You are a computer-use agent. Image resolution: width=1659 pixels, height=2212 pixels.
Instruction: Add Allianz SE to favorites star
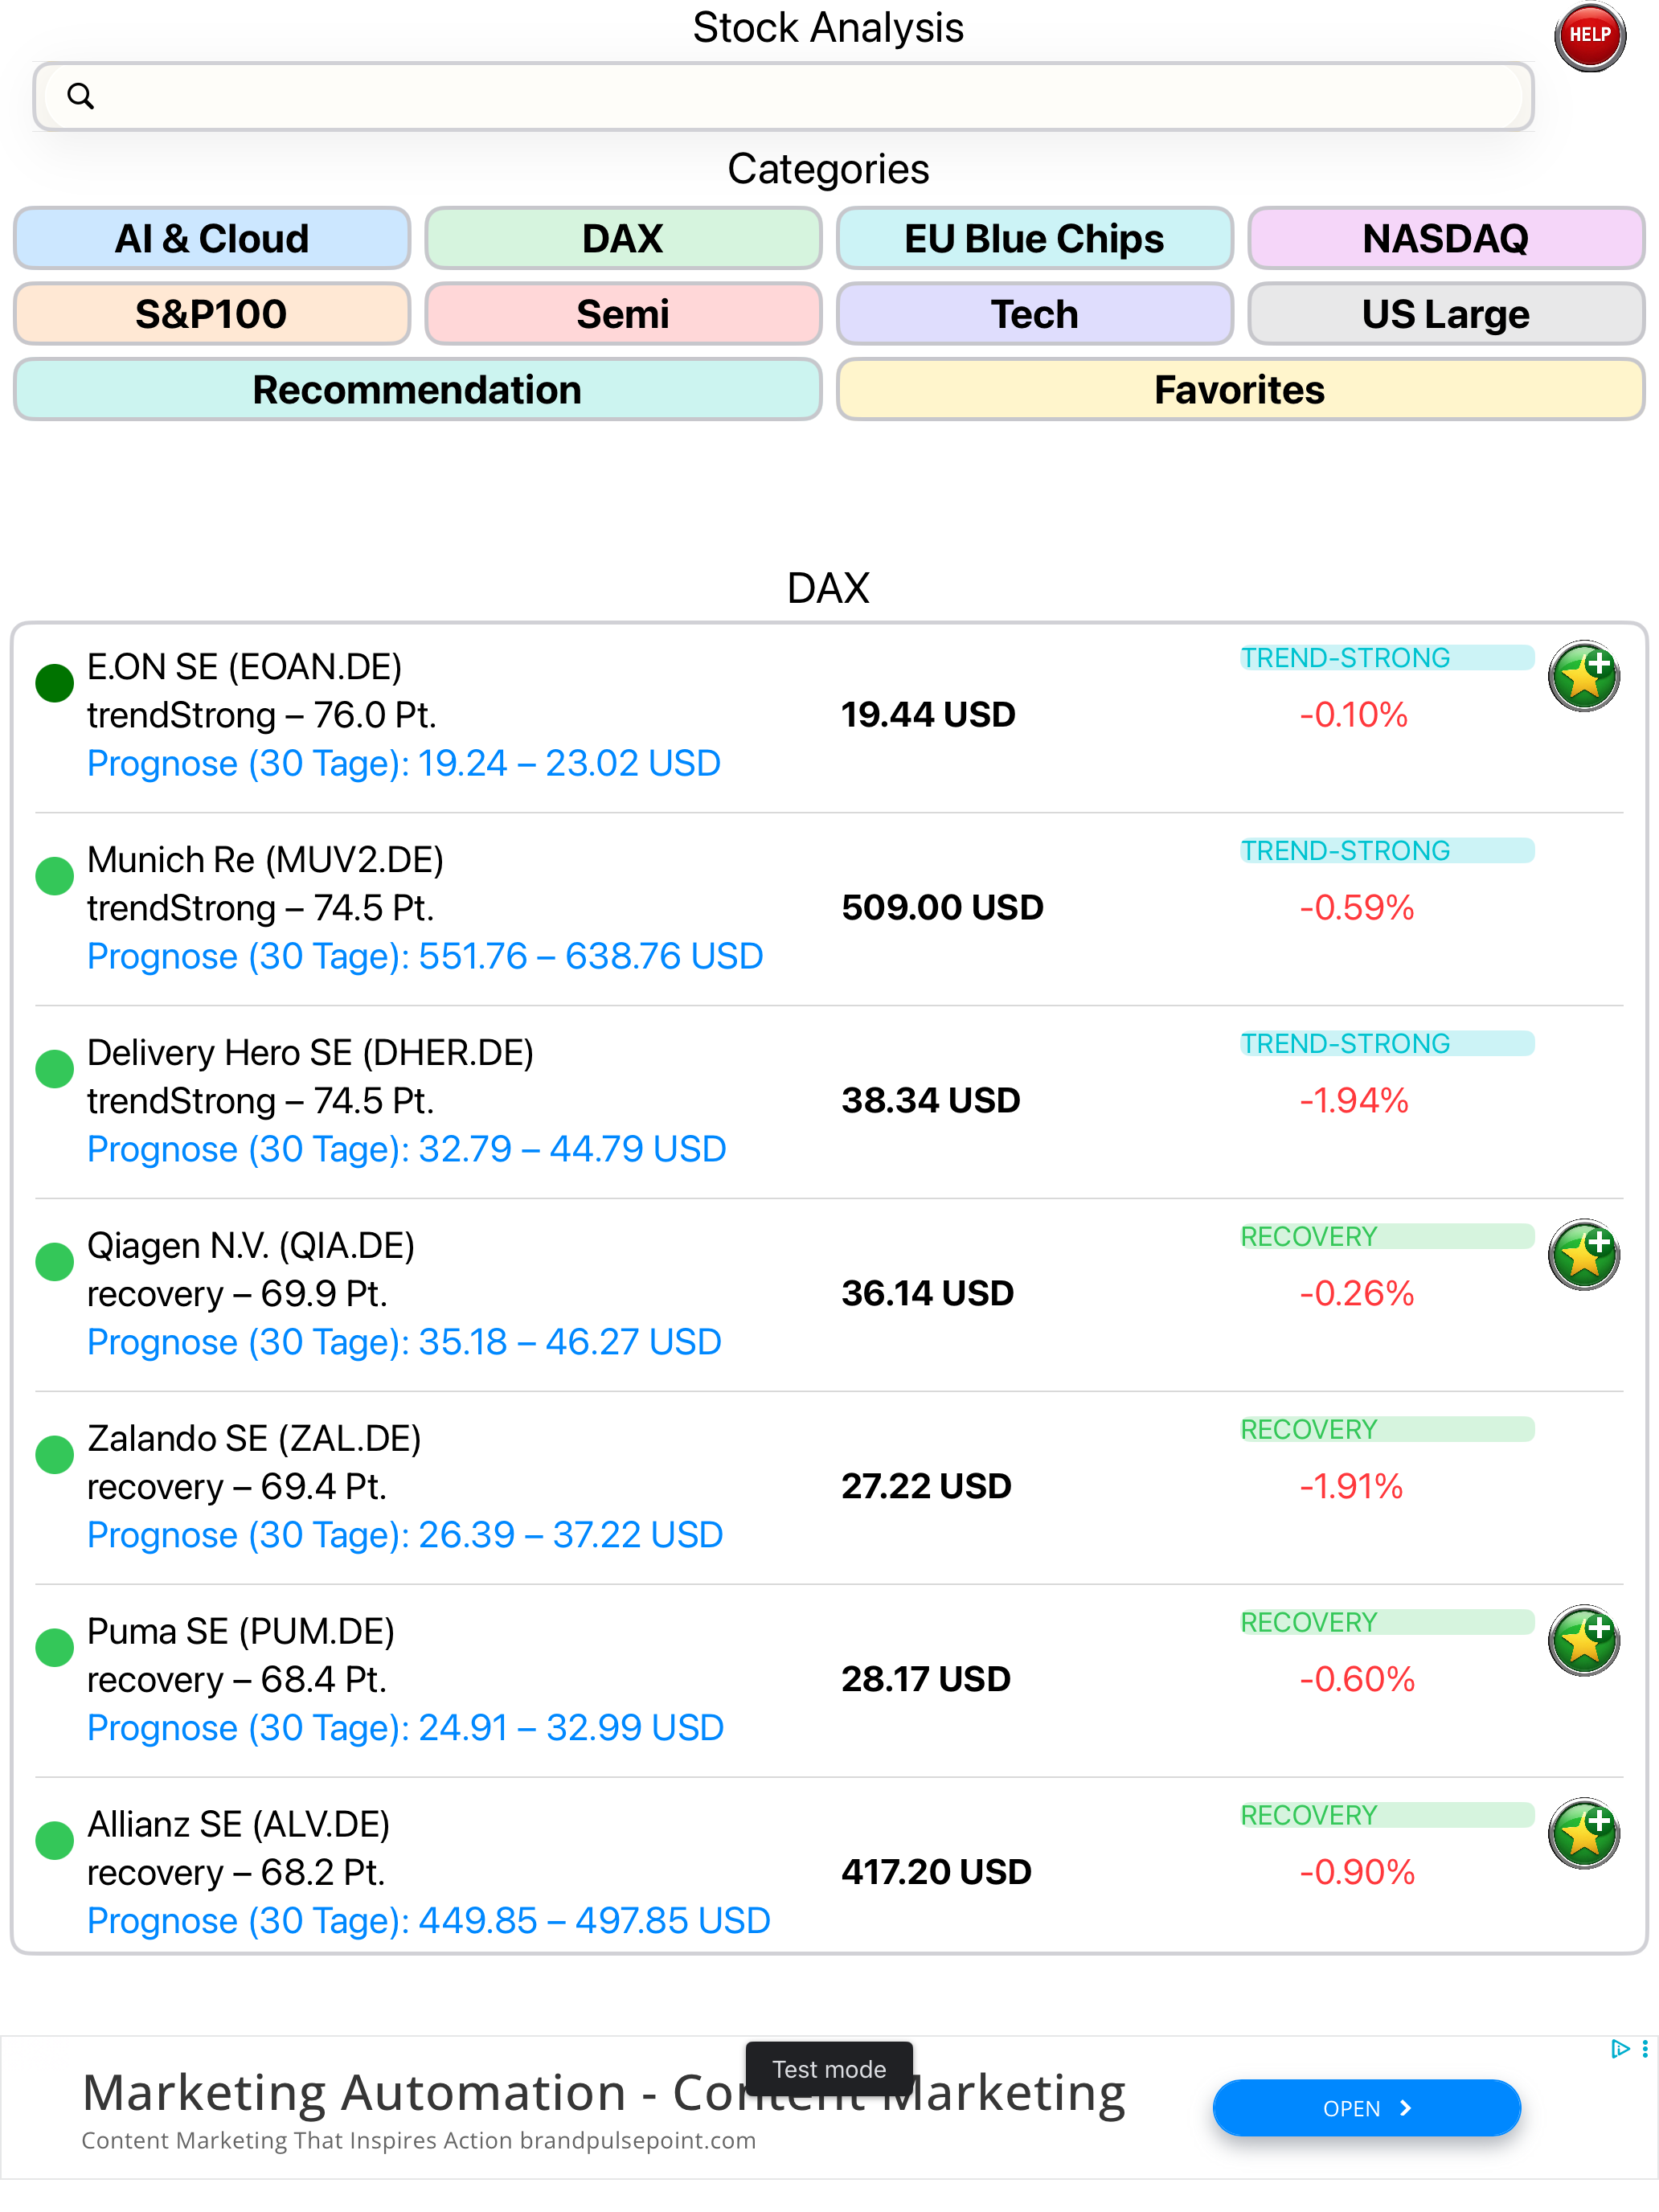[1583, 1834]
